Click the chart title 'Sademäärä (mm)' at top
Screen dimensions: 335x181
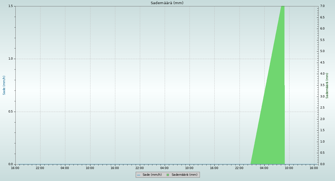(167, 3)
